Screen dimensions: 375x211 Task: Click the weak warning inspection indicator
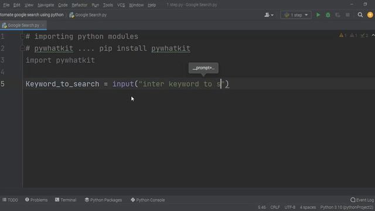click(353, 35)
